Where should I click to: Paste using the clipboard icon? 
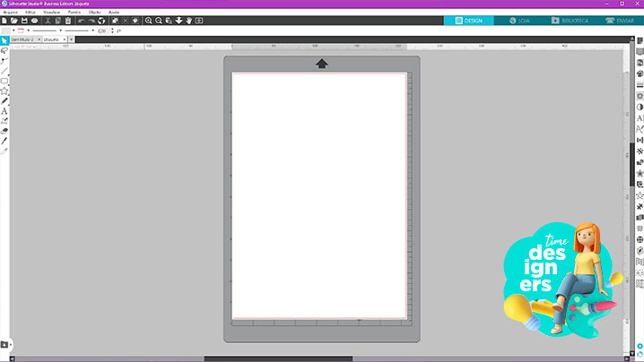68,21
